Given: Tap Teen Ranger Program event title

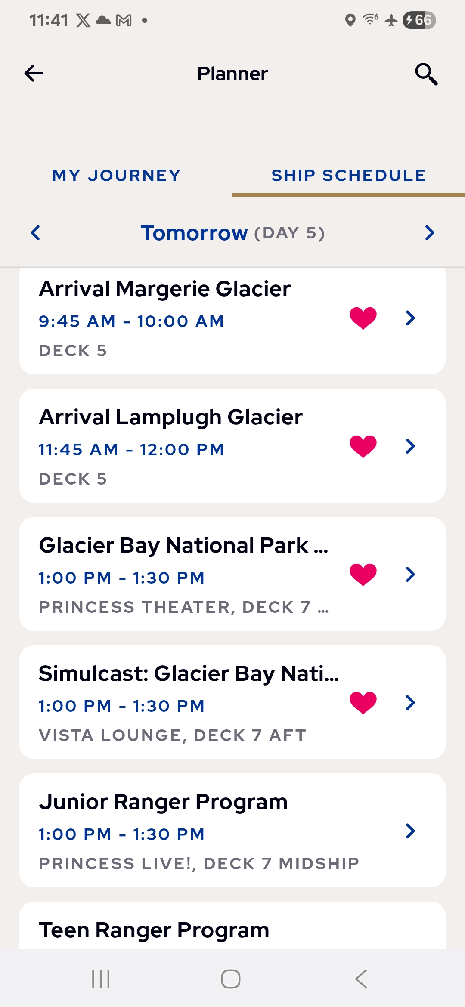Looking at the screenshot, I should click(x=154, y=930).
